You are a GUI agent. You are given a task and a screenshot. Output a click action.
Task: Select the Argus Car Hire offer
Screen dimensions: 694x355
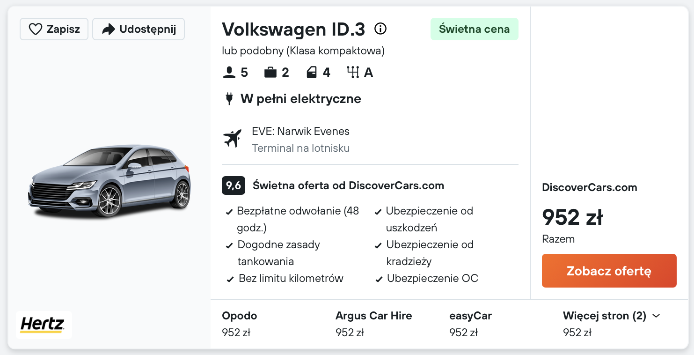(373, 324)
